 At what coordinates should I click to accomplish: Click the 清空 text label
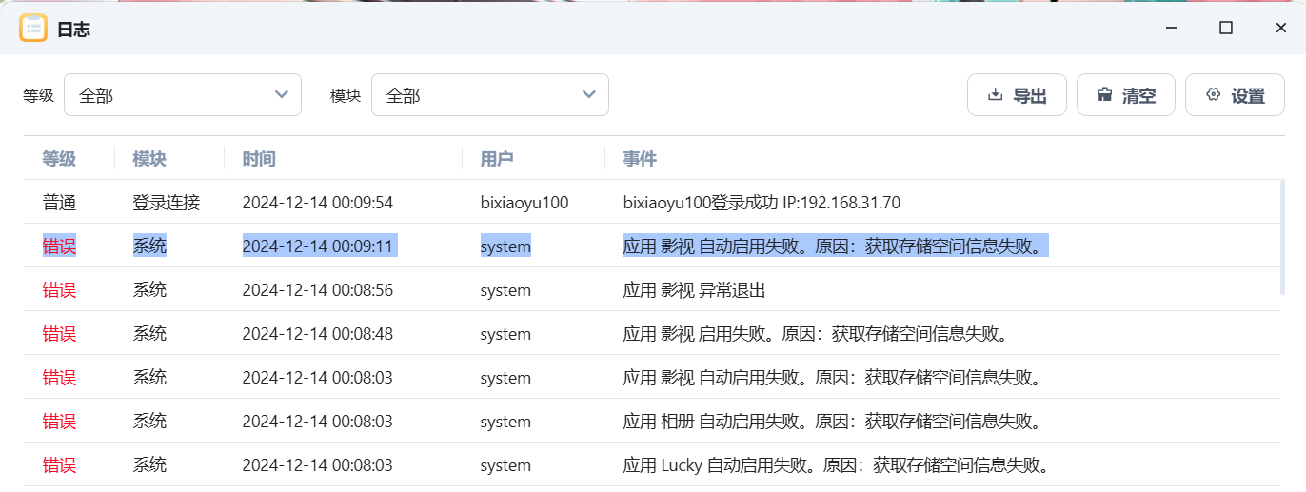pyautogui.click(x=1139, y=96)
